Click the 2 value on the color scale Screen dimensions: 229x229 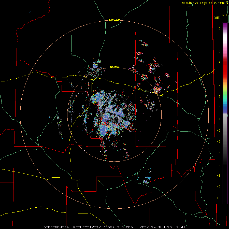tap(220, 85)
